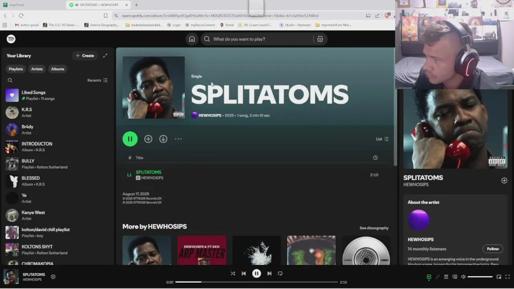Image resolution: width=514 pixels, height=289 pixels.
Task: Pause playback in the bottom player bar
Action: (x=257, y=273)
